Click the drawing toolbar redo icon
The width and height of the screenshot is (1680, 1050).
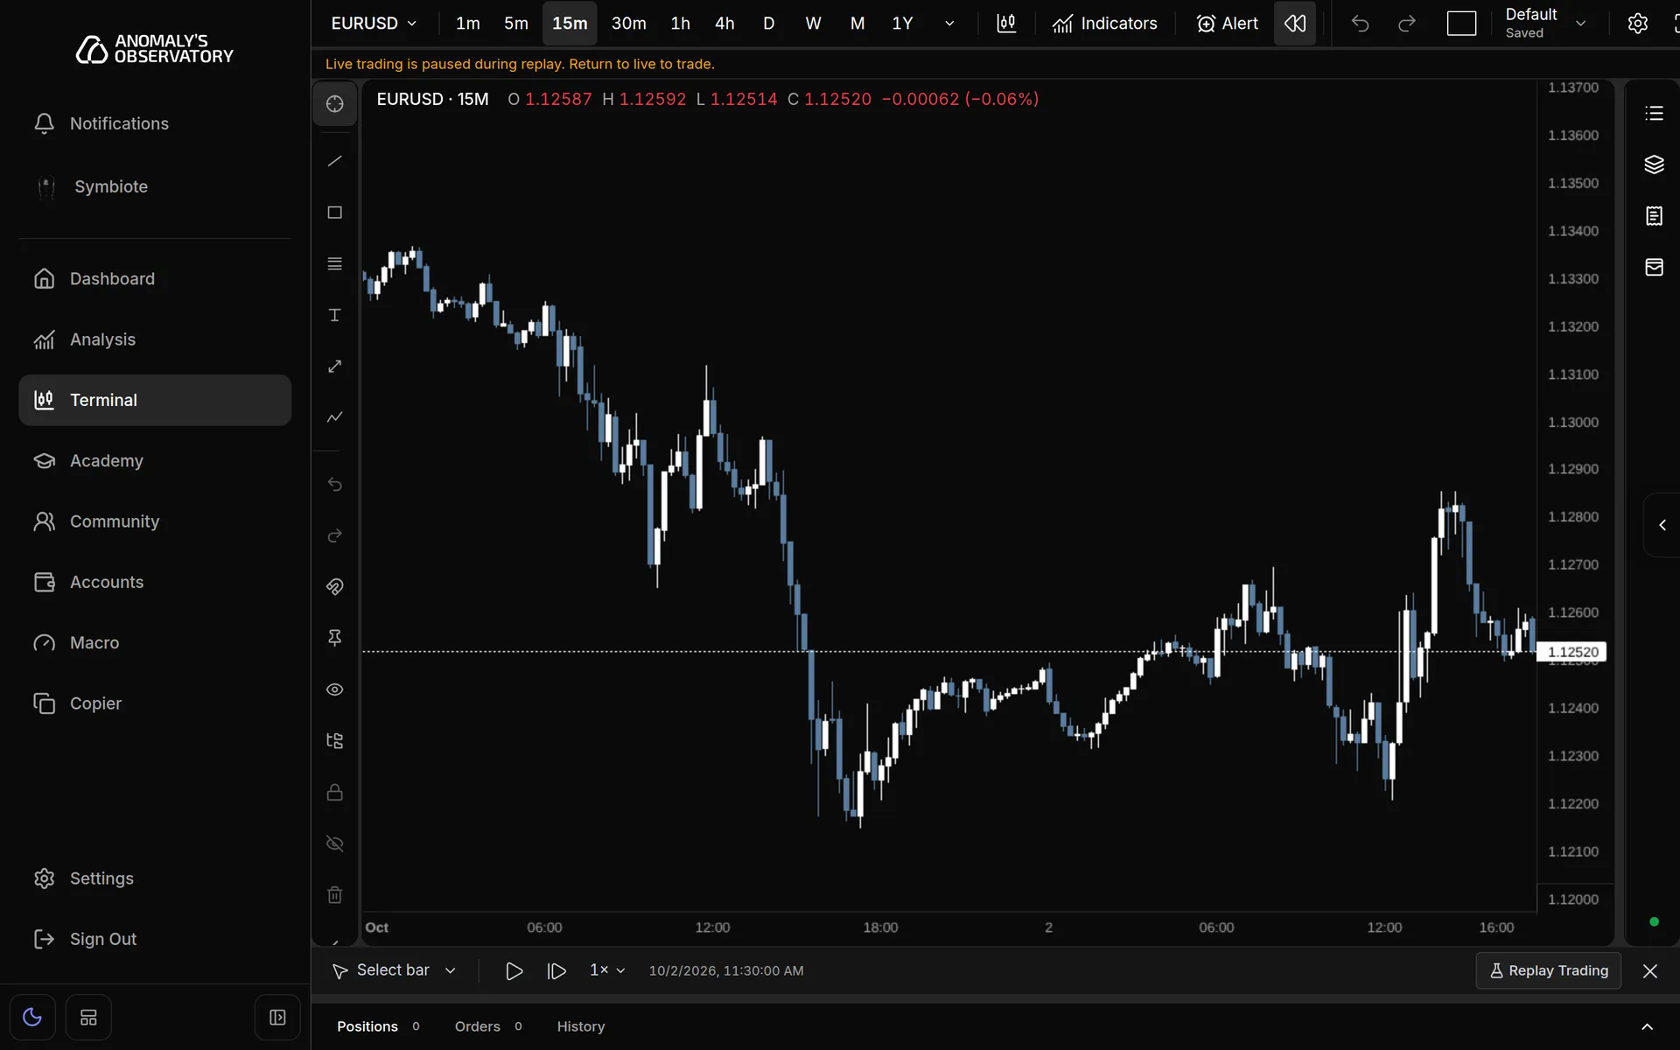pyautogui.click(x=334, y=535)
